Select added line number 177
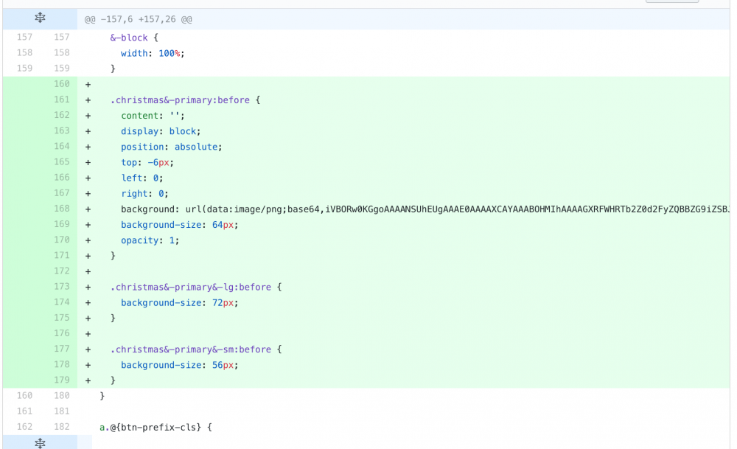Screen dimensions: 737x449 [61, 349]
